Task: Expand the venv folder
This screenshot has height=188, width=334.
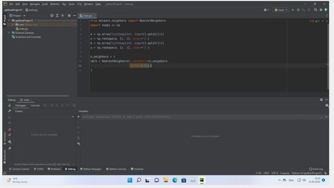Action: (13, 25)
